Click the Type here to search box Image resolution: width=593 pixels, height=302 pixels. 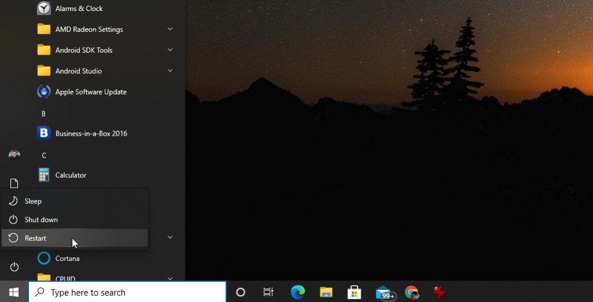click(127, 292)
